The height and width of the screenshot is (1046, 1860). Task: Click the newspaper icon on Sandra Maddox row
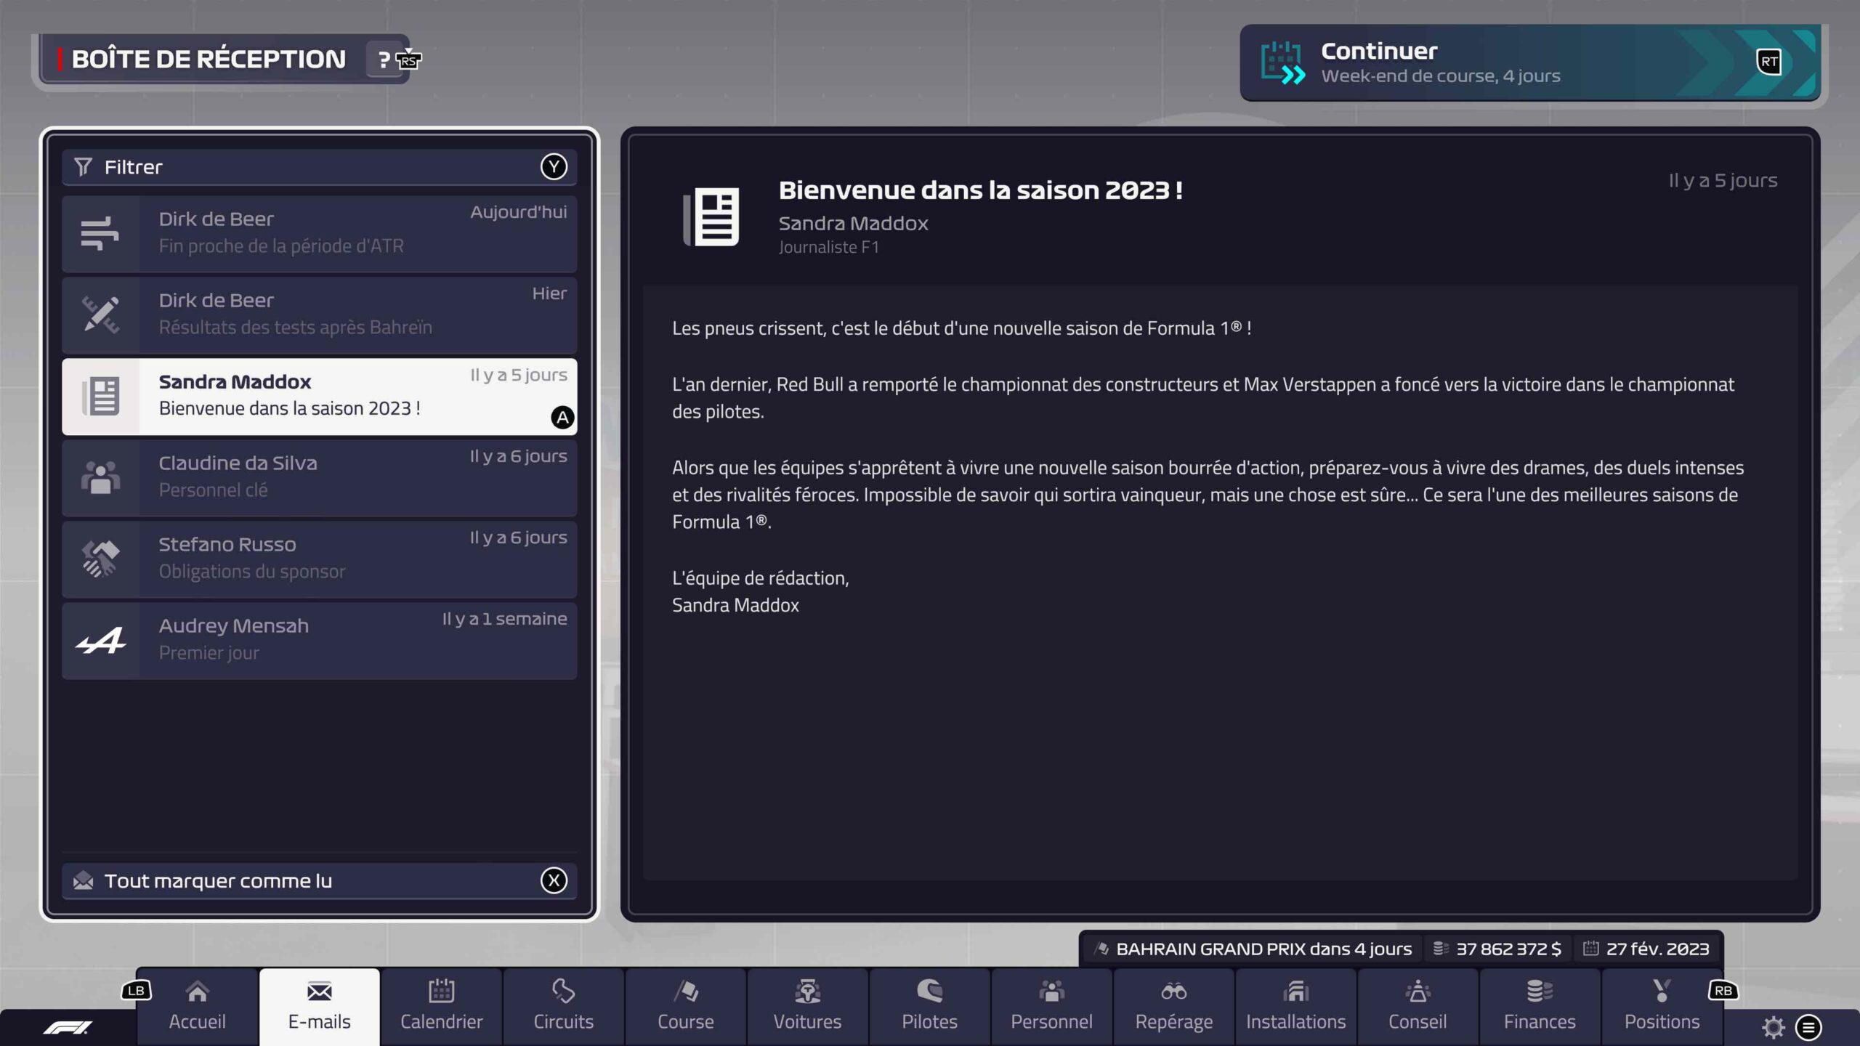(x=100, y=397)
